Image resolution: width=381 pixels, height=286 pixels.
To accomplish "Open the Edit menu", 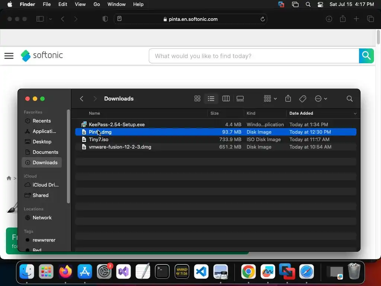I will (63, 4).
